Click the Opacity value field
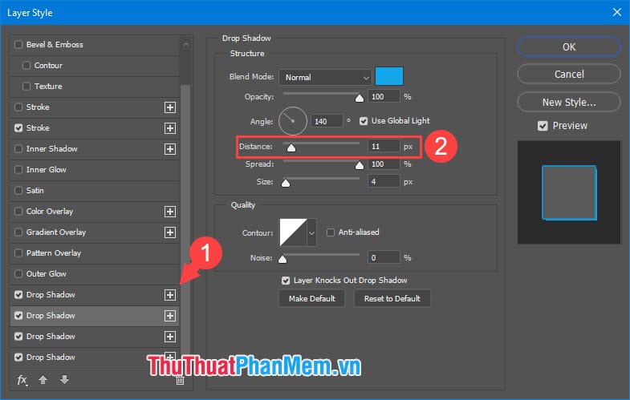The image size is (630, 400). [x=384, y=97]
